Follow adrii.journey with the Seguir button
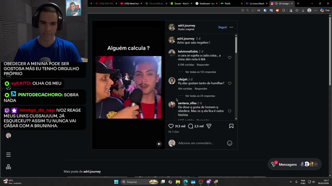This screenshot has height=186, width=332. [223, 27]
